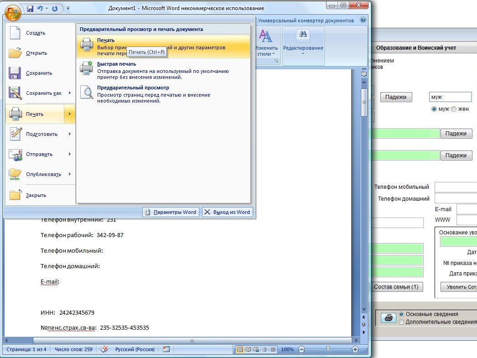Choose Создать in the Office menu

pos(40,33)
